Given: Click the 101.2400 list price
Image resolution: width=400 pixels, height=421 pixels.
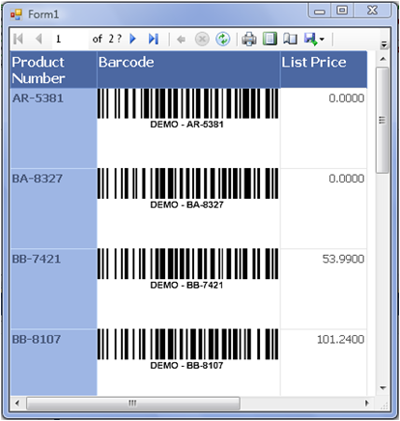Looking at the screenshot, I should pyautogui.click(x=341, y=340).
